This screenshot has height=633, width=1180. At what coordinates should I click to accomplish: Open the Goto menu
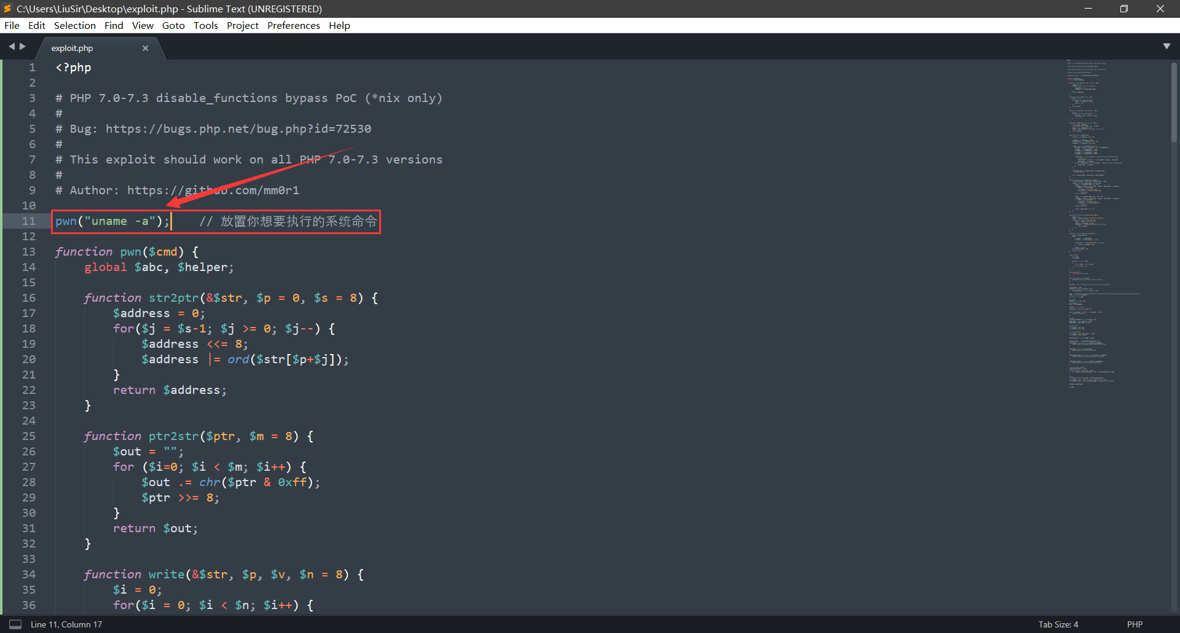tap(173, 25)
